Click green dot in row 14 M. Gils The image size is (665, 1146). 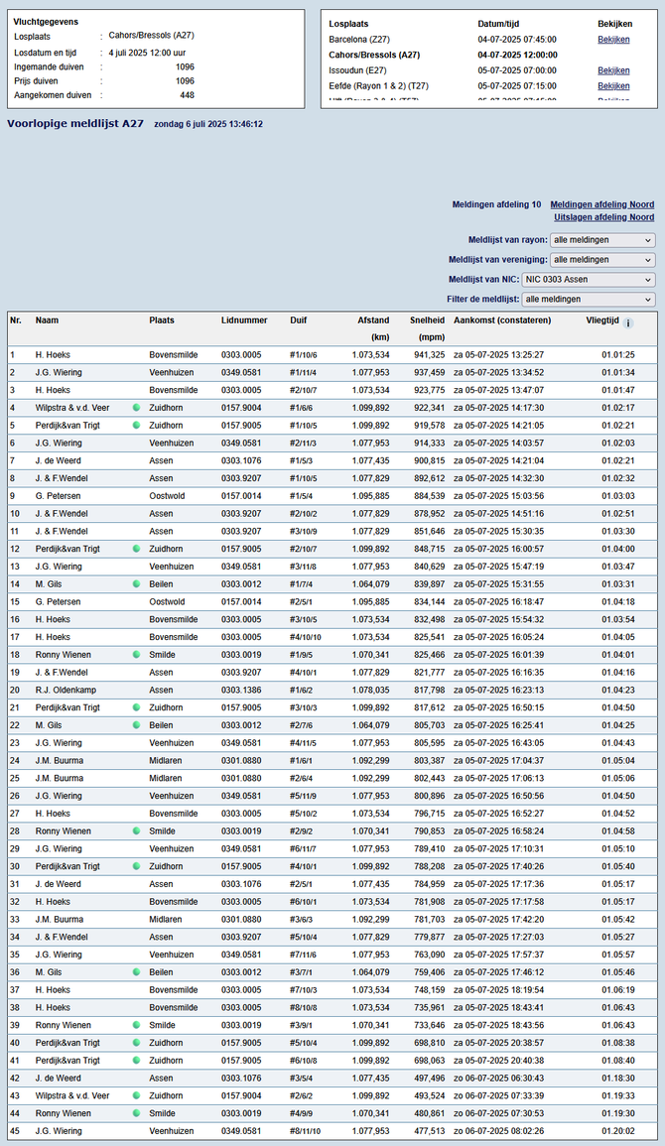[x=136, y=584]
